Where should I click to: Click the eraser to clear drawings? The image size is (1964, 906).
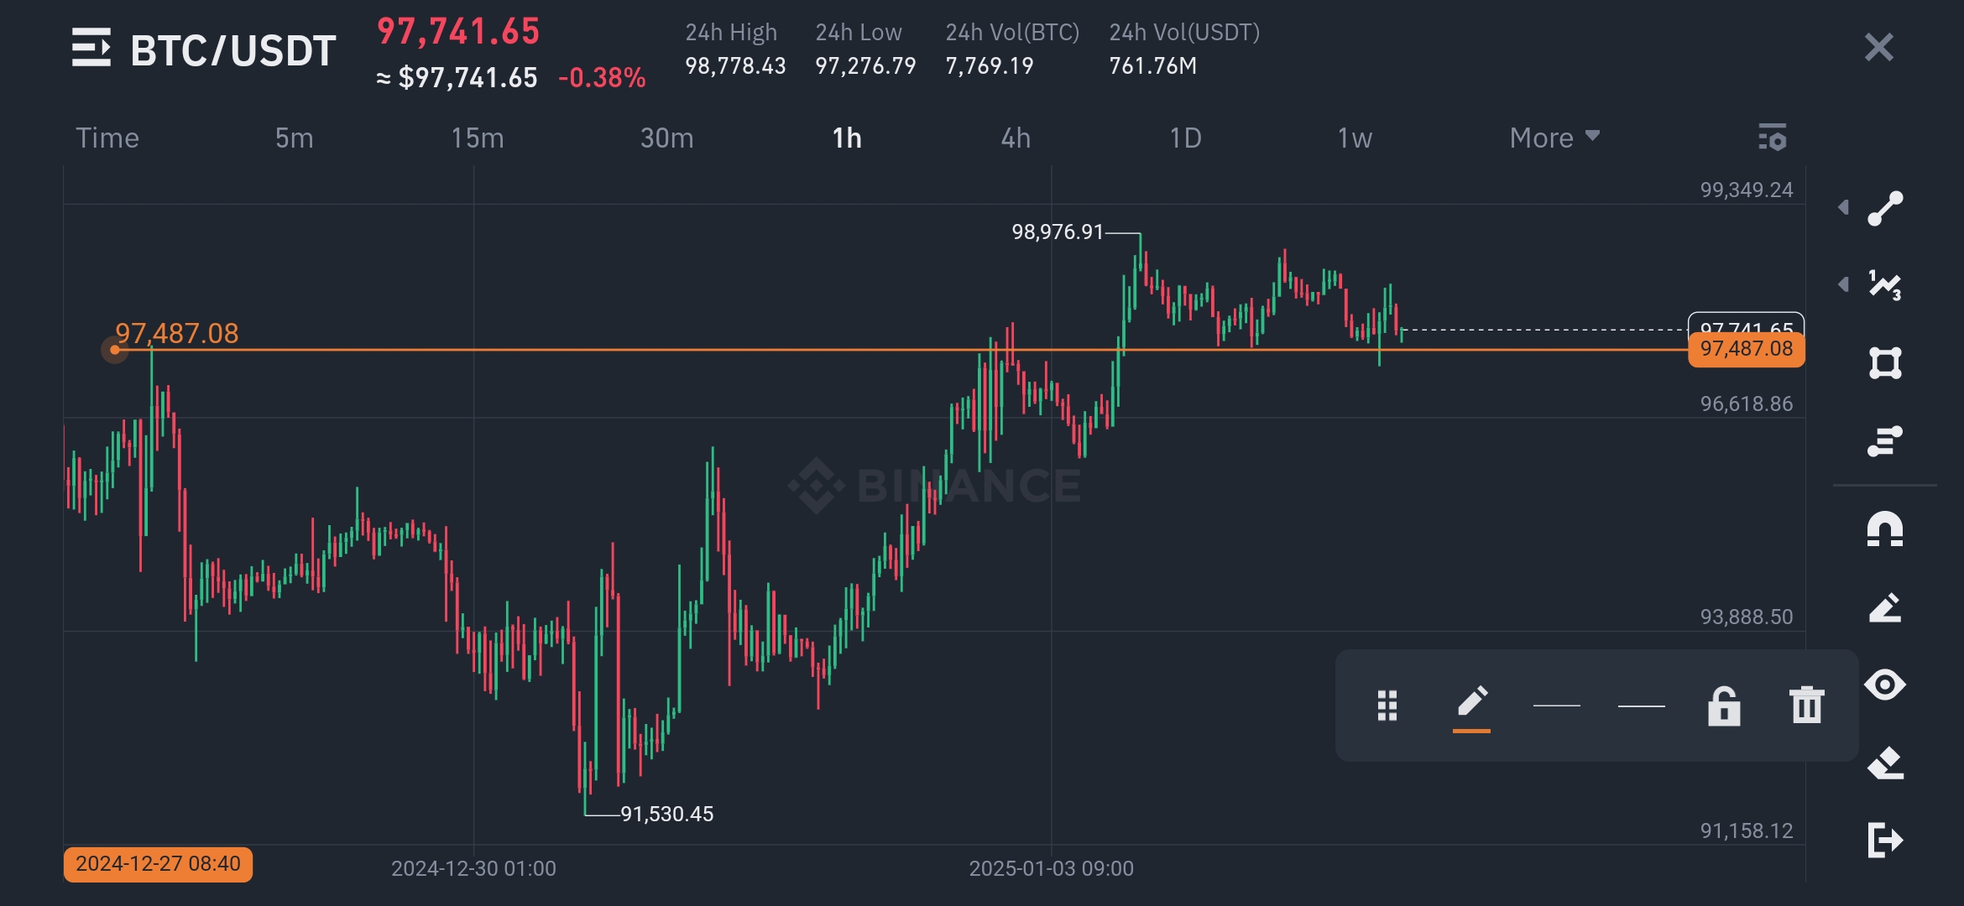coord(1885,763)
